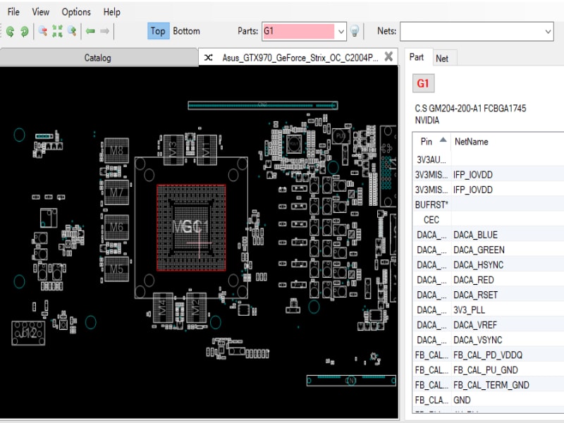
Task: Open the View menu
Action: (x=41, y=12)
